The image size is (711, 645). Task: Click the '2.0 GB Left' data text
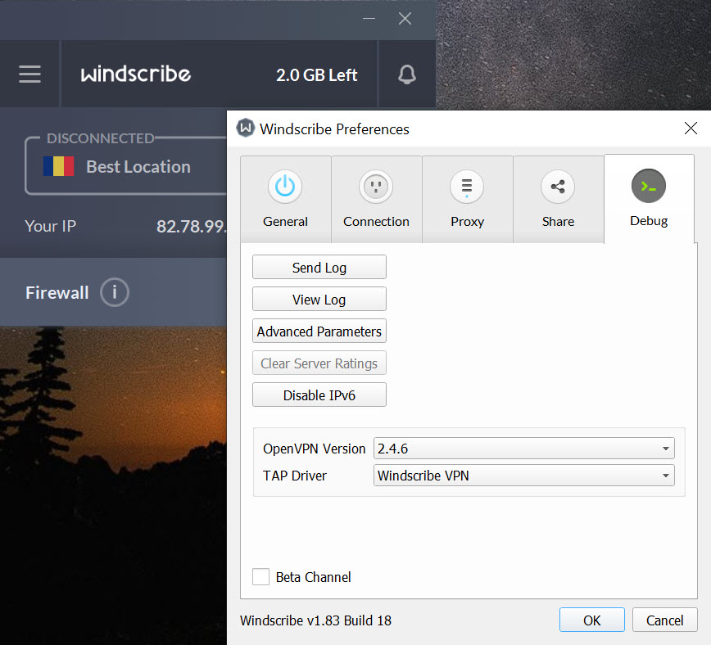coord(316,74)
